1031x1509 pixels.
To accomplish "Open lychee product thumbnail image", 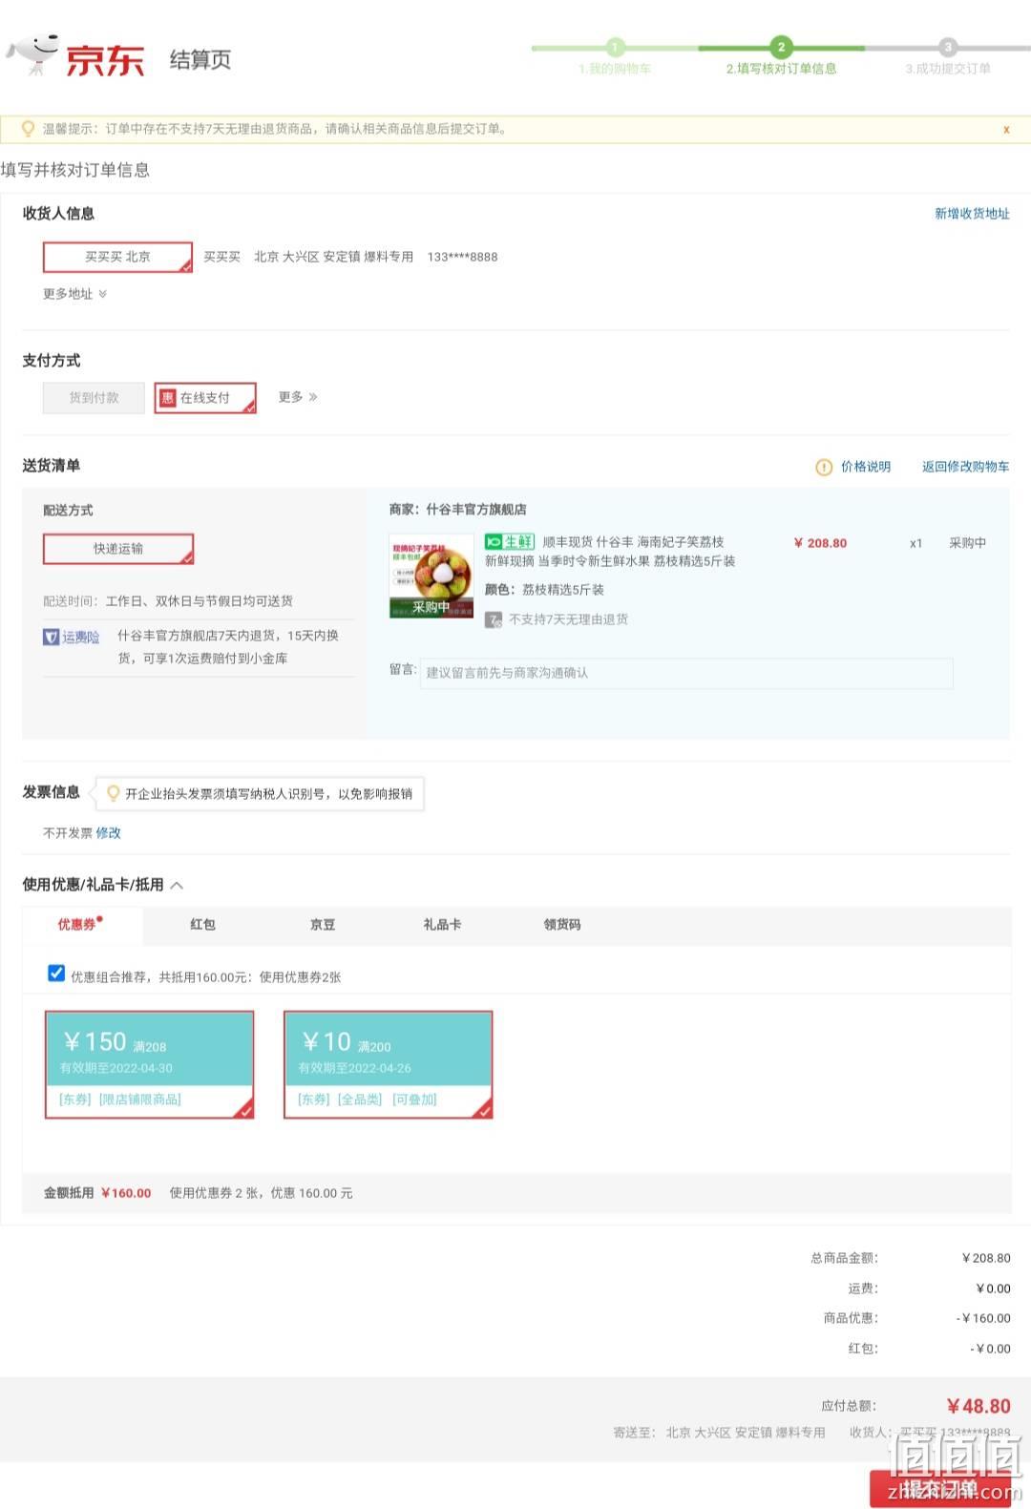I will point(431,576).
